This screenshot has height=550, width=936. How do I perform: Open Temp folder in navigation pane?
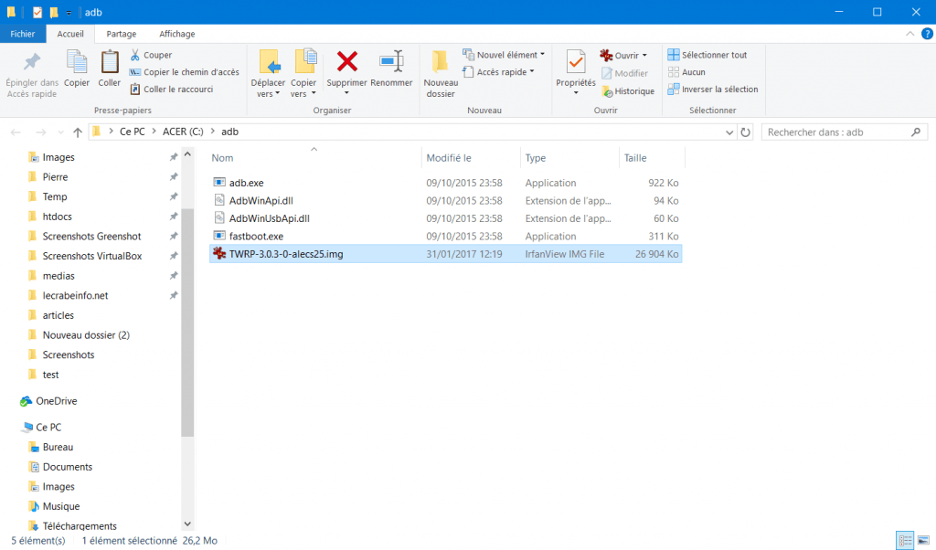pos(54,196)
